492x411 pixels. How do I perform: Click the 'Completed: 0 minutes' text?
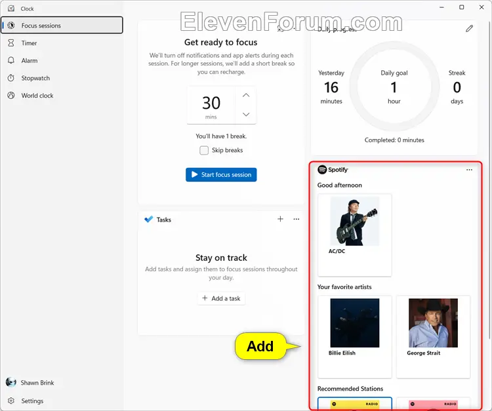(394, 140)
